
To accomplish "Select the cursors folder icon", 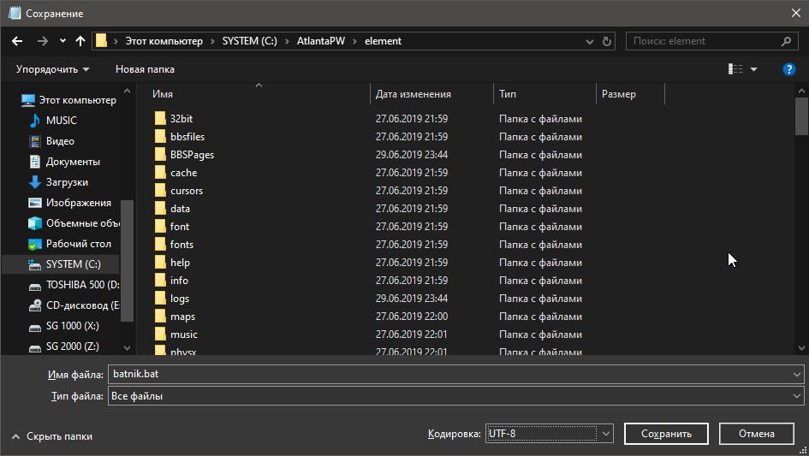I will [x=160, y=191].
